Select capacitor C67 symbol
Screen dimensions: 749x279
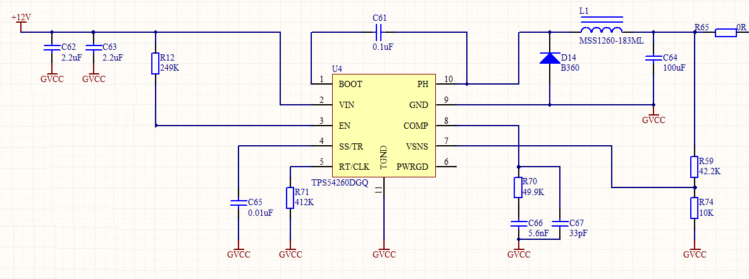point(559,223)
